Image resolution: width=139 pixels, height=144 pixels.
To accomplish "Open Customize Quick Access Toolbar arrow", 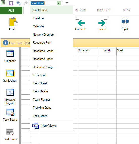I will click(x=67, y=3).
